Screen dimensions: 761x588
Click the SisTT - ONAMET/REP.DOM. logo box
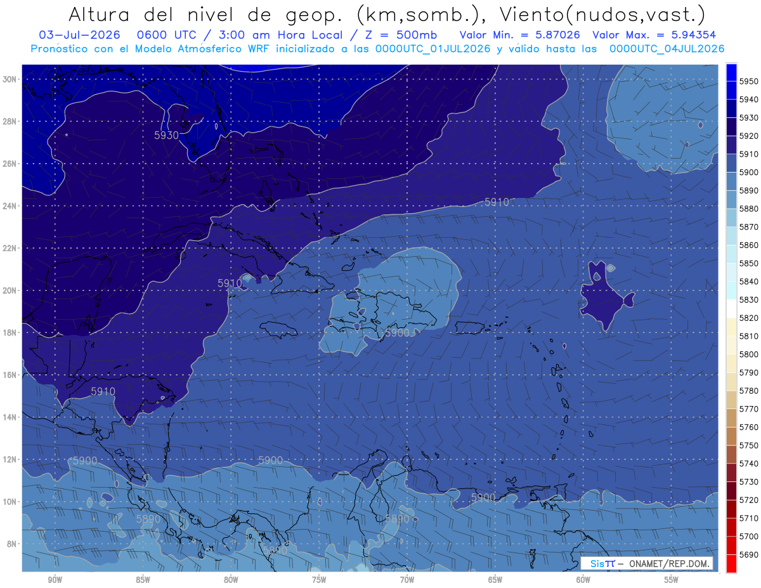647,564
